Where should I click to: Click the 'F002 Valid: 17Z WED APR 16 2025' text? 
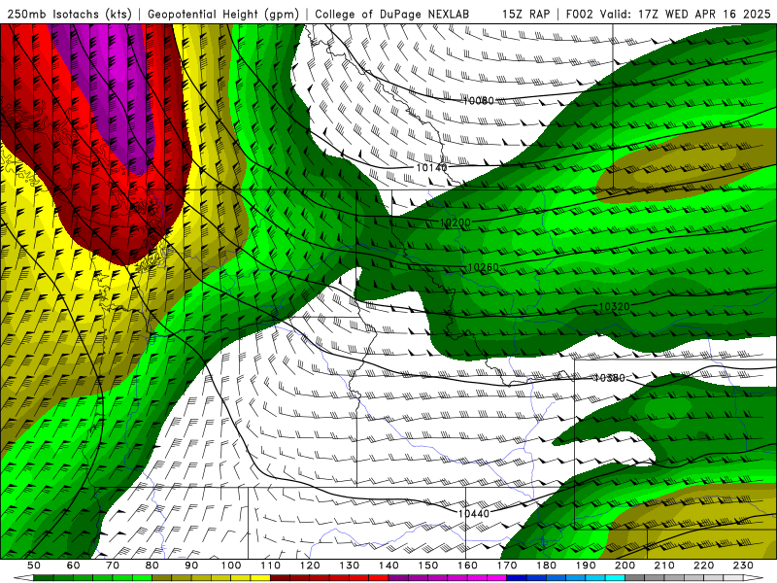click(x=668, y=15)
